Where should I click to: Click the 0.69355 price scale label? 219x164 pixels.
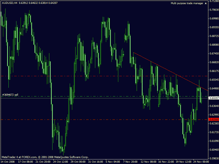[214, 27]
